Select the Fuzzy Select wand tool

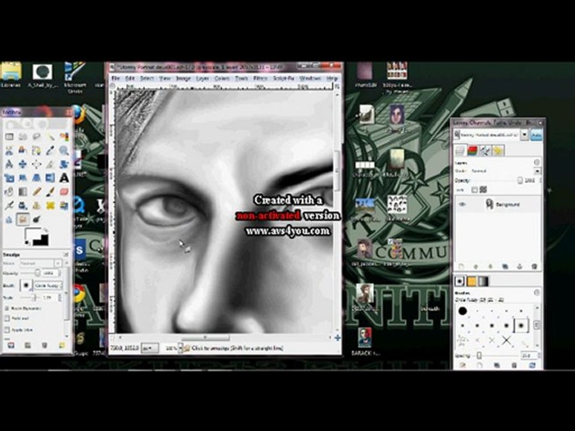[50, 136]
